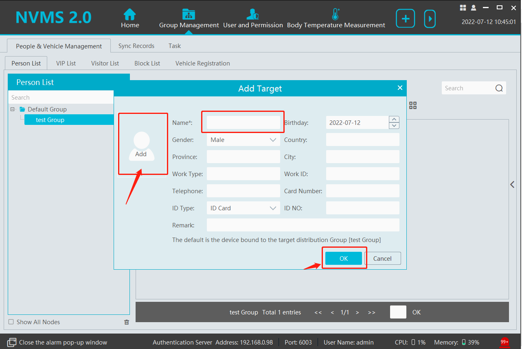
Task: Toggle Show All Nodes checkbox
Action: [x=11, y=322]
